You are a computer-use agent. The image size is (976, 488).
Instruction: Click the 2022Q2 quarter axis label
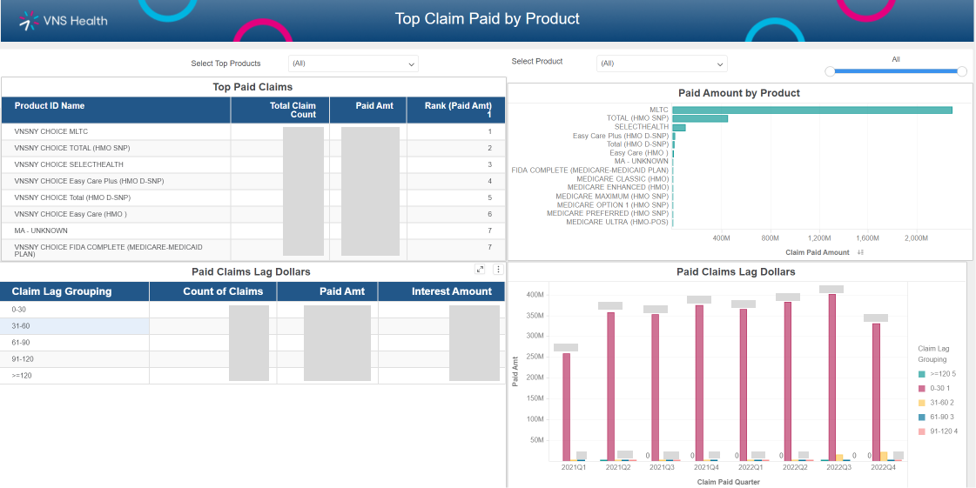pyautogui.click(x=796, y=467)
